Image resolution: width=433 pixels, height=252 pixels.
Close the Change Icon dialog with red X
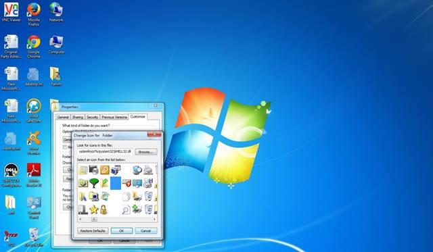pos(154,134)
